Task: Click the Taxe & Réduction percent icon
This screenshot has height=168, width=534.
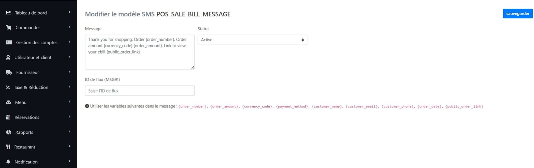Action: coord(8,87)
